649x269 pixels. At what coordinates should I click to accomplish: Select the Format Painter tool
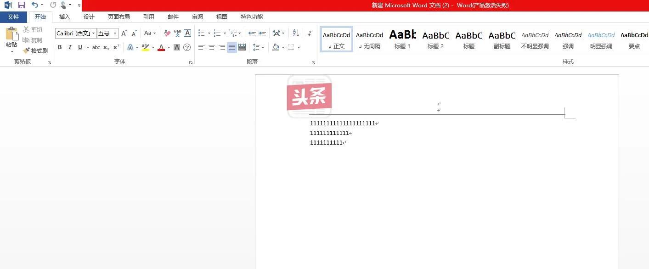point(36,50)
